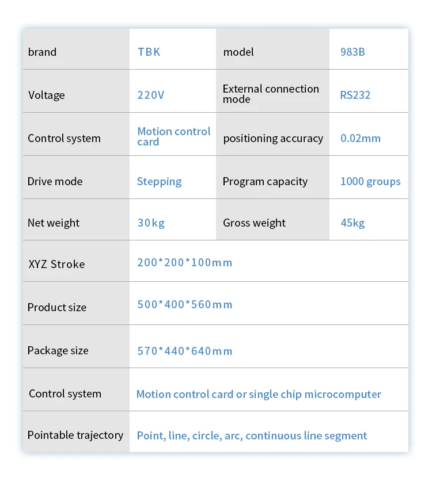Click the 'External connection mode' label
Screen dimensions: 432x482
tap(271, 94)
